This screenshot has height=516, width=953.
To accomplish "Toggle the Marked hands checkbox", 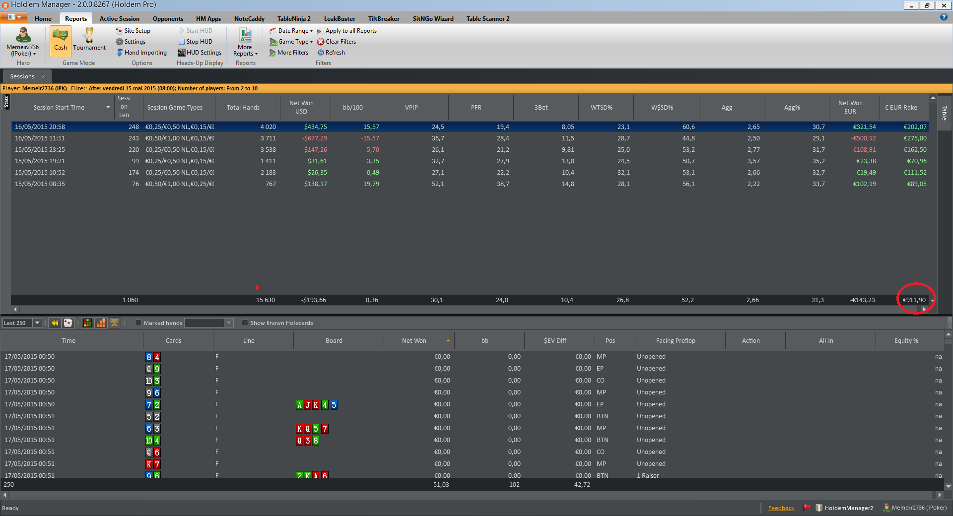I will [x=138, y=323].
